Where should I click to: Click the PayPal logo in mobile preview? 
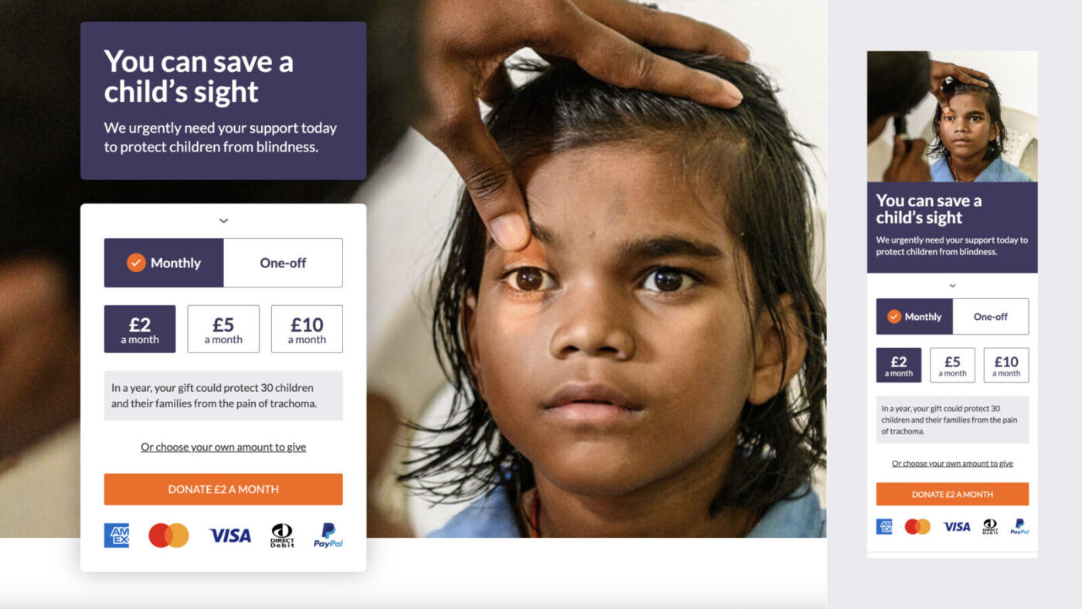(1019, 526)
